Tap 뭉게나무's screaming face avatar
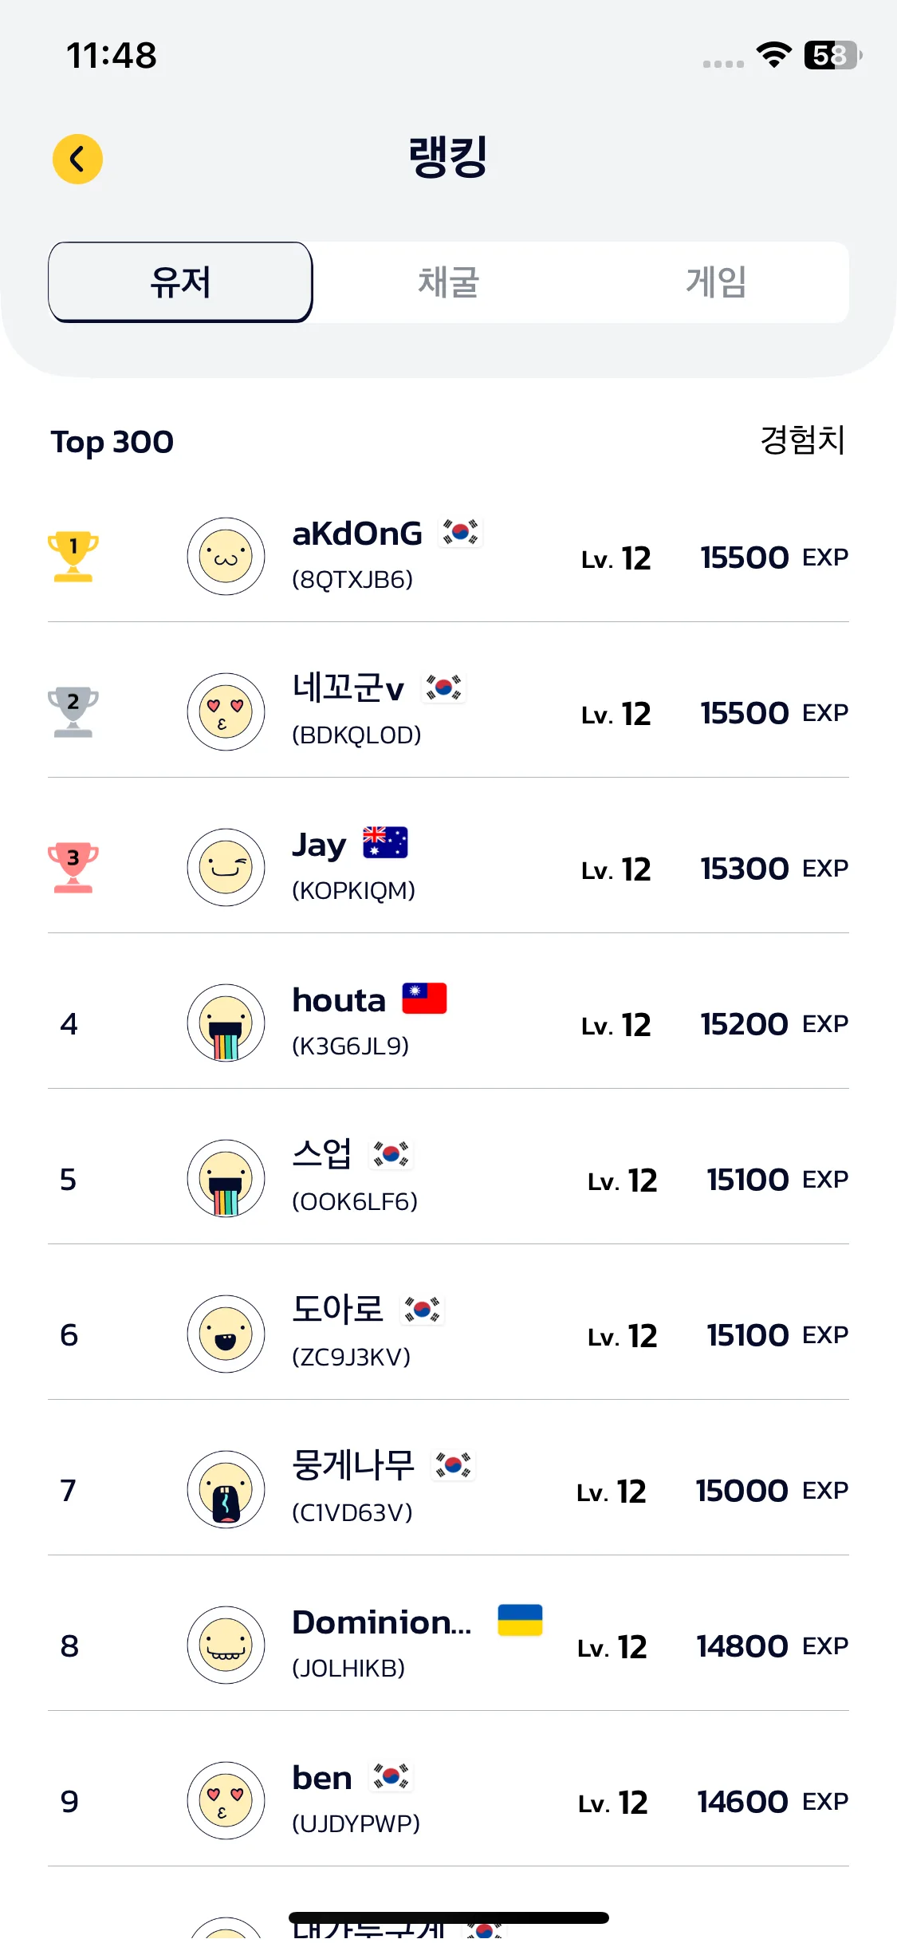The image size is (897, 1943). click(226, 1489)
